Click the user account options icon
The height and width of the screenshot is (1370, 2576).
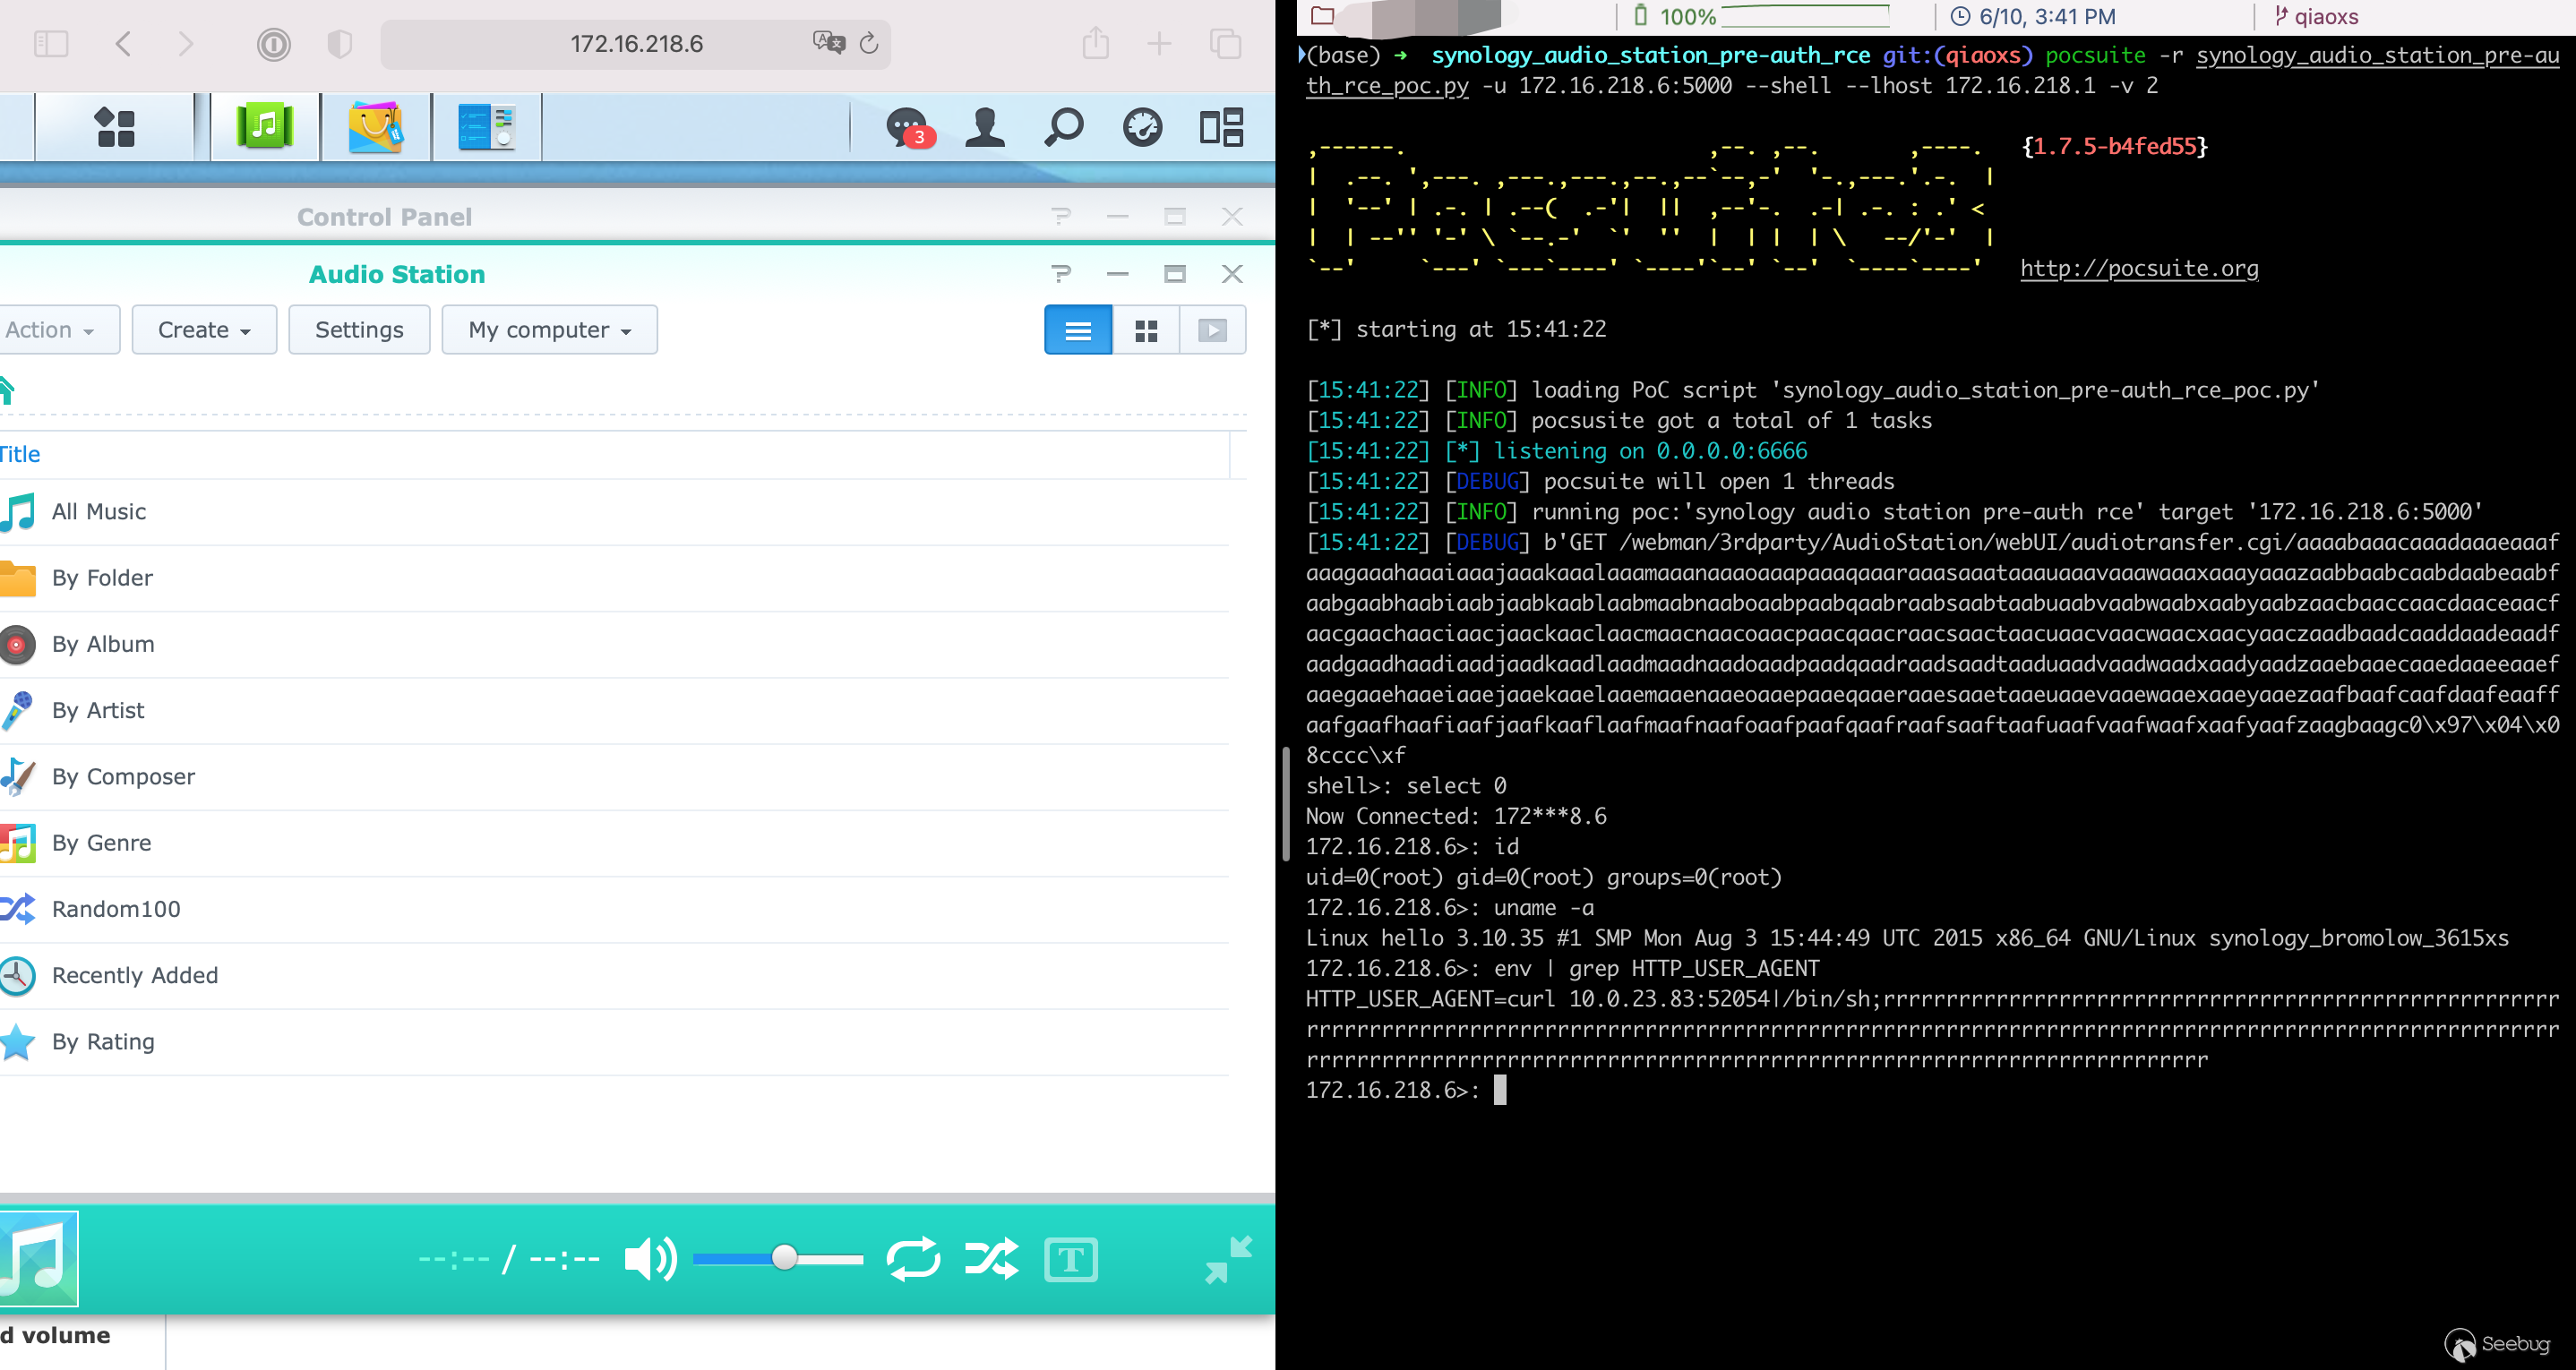[x=984, y=127]
